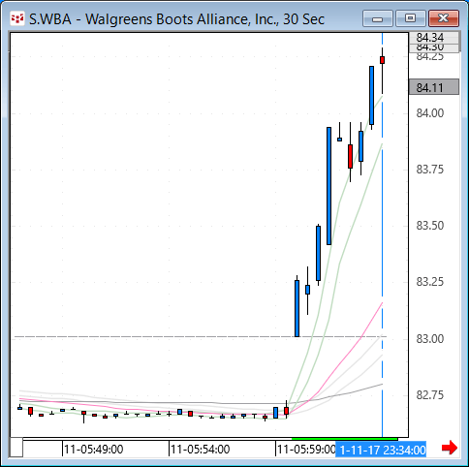
Task: Click the 11-05:49:00 time axis label
Action: (x=94, y=450)
